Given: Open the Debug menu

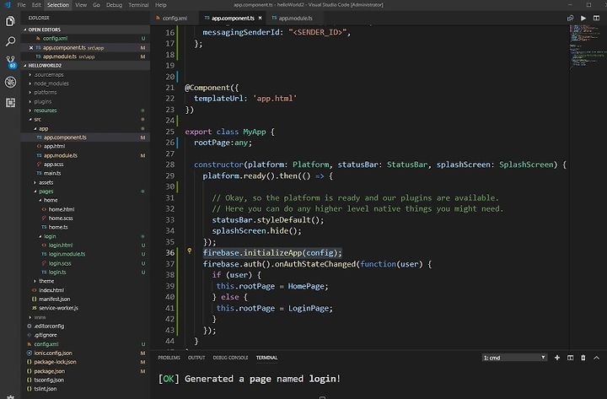Looking at the screenshot, I should tap(114, 5).
